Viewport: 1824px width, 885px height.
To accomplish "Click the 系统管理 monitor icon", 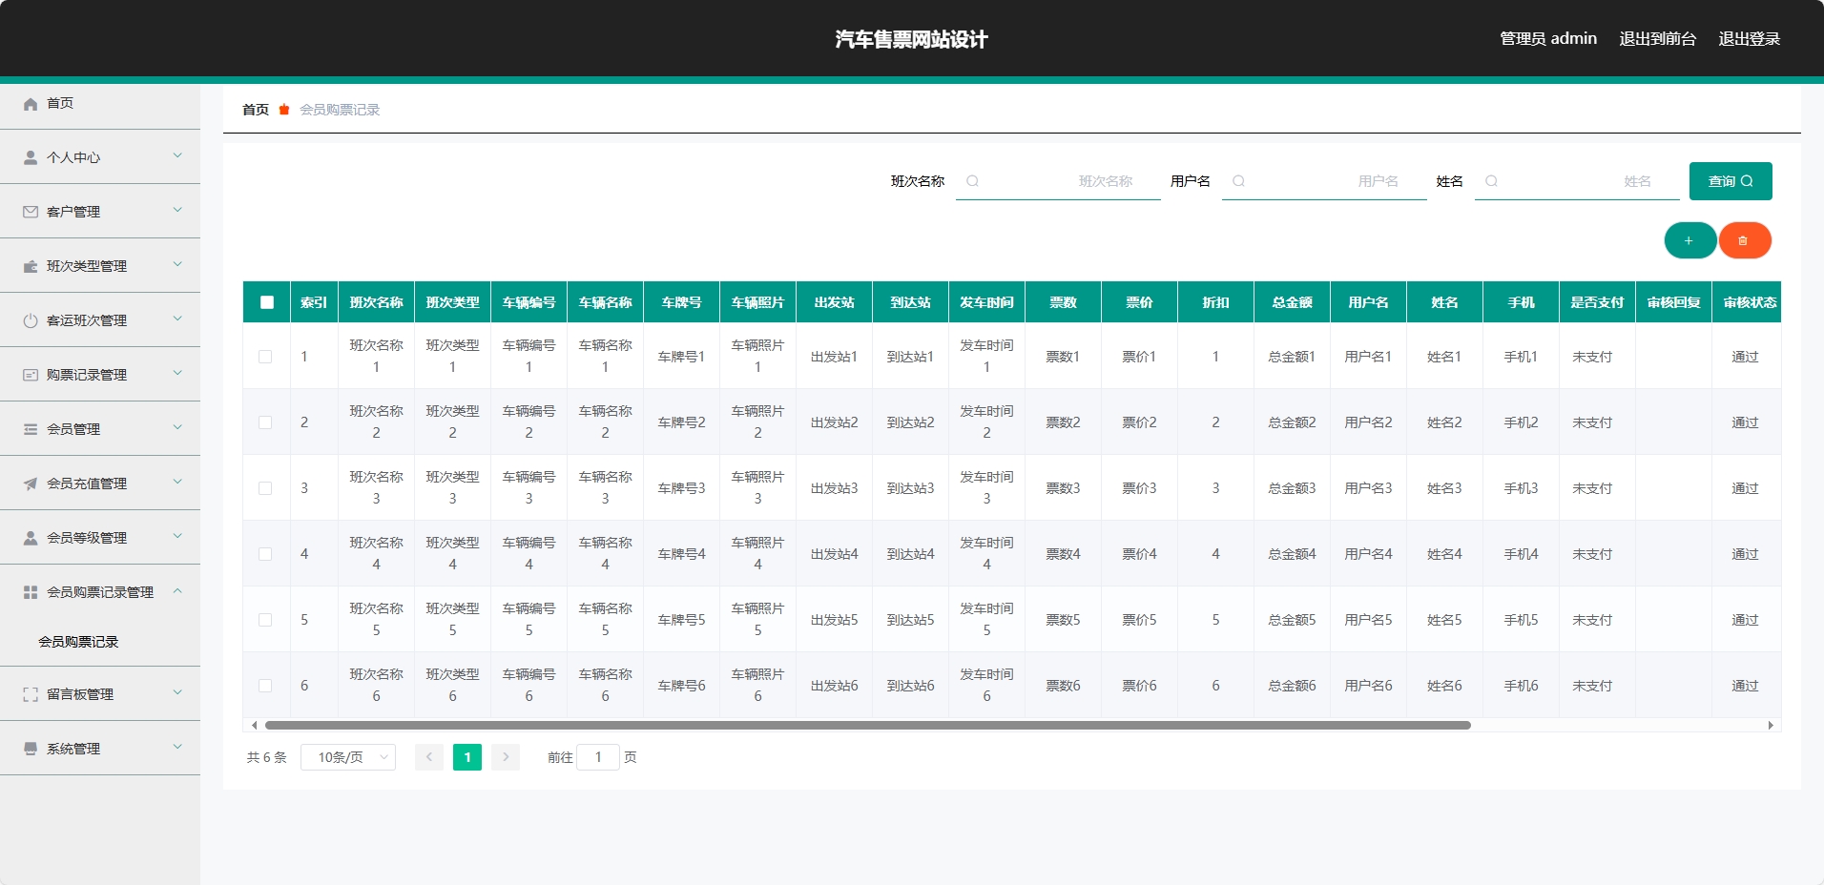I will pos(30,748).
